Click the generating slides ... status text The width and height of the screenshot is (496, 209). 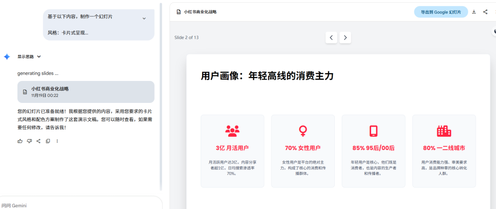tap(38, 74)
